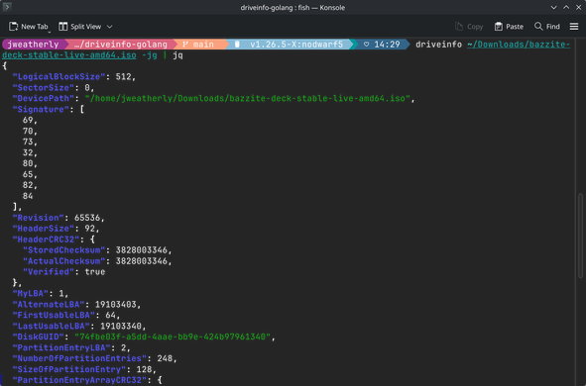Click the value 248
Image resolution: width=586 pixels, height=386 pixels.
(165, 358)
